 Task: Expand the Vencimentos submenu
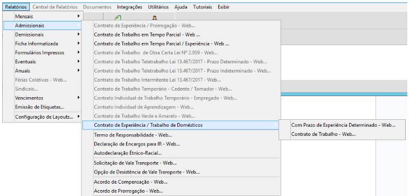pos(43,98)
